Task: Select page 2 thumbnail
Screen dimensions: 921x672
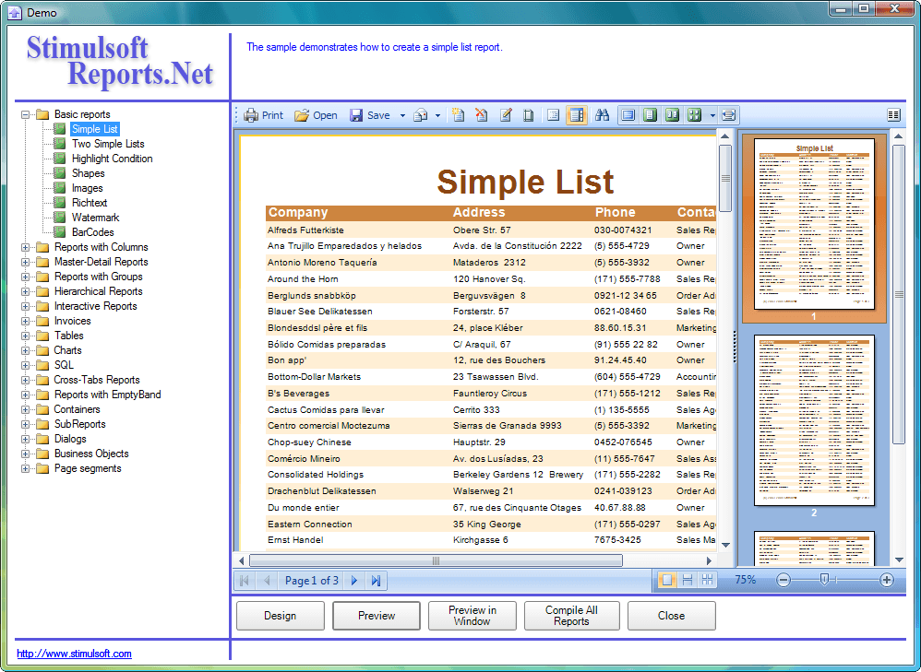Action: [x=814, y=420]
